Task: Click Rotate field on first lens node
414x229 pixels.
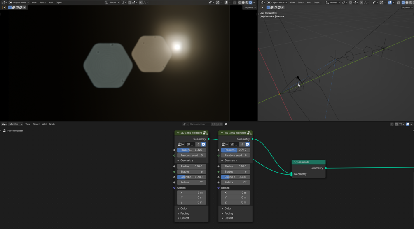Action: coord(192,183)
